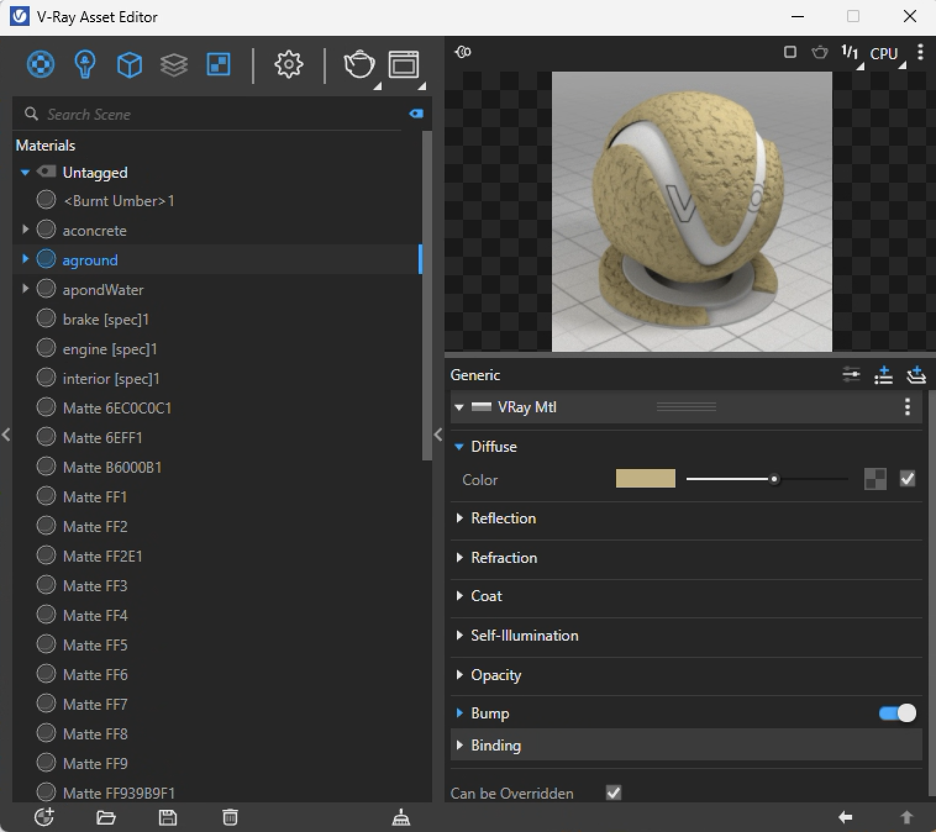Select the Matte B6000B1 material

pos(112,468)
